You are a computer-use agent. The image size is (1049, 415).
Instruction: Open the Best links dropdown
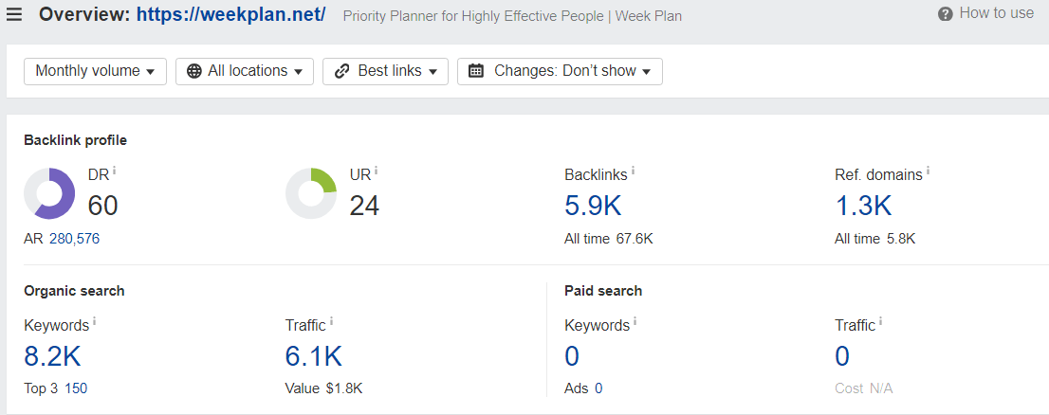[385, 71]
